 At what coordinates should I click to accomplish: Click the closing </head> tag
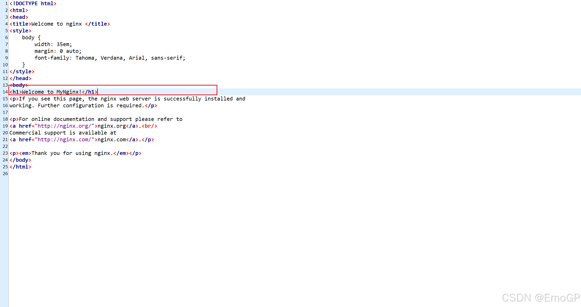[x=20, y=78]
